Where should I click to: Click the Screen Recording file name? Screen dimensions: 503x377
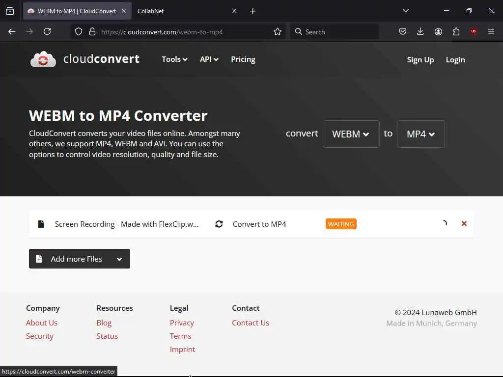pyautogui.click(x=127, y=224)
